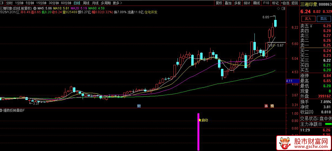
Task: Click the indicator settings icon beside 强势反转晋级F
Action: click(x=1, y=110)
